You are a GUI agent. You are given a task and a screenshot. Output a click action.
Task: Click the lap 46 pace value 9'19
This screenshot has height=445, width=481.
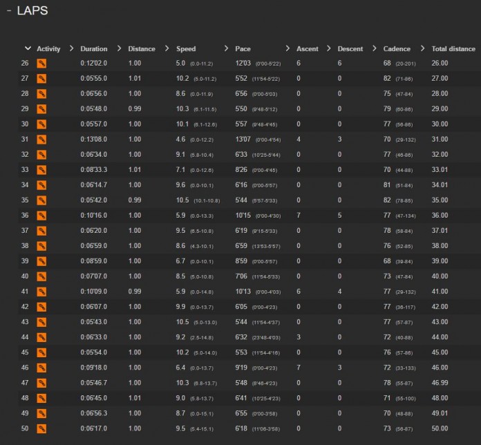(242, 368)
